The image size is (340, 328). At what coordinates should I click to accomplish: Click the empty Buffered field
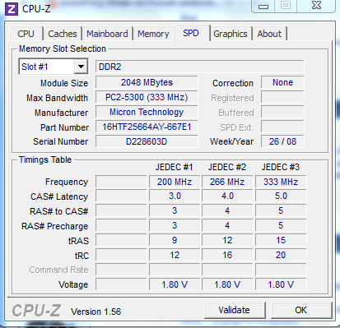coord(282,112)
